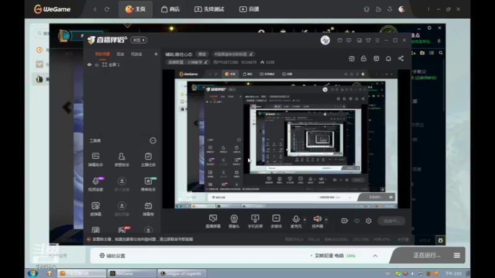
Task: Expand the speaker options arrow
Action: (x=326, y=219)
